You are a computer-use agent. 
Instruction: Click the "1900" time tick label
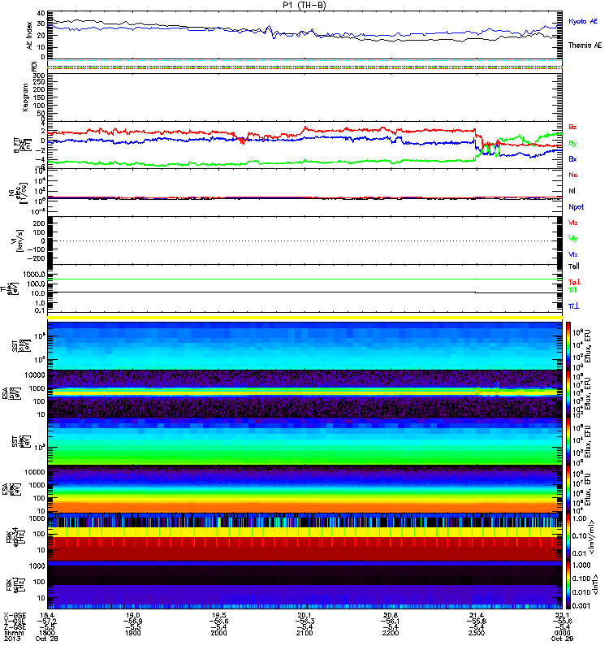point(133,633)
